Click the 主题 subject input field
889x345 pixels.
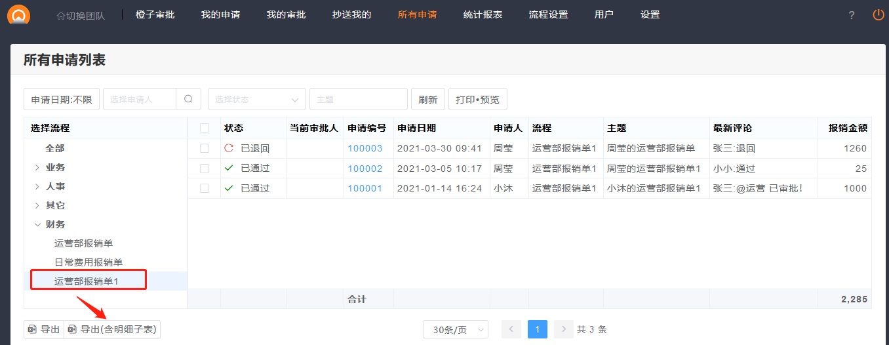pos(358,99)
